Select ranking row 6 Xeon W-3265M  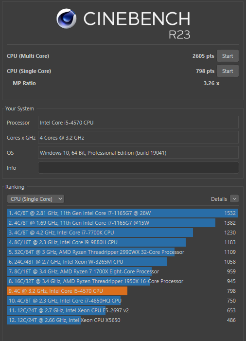[123, 262]
